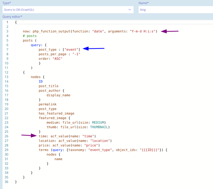
Task: Click the blue ID field on line 14
Action: [40, 81]
